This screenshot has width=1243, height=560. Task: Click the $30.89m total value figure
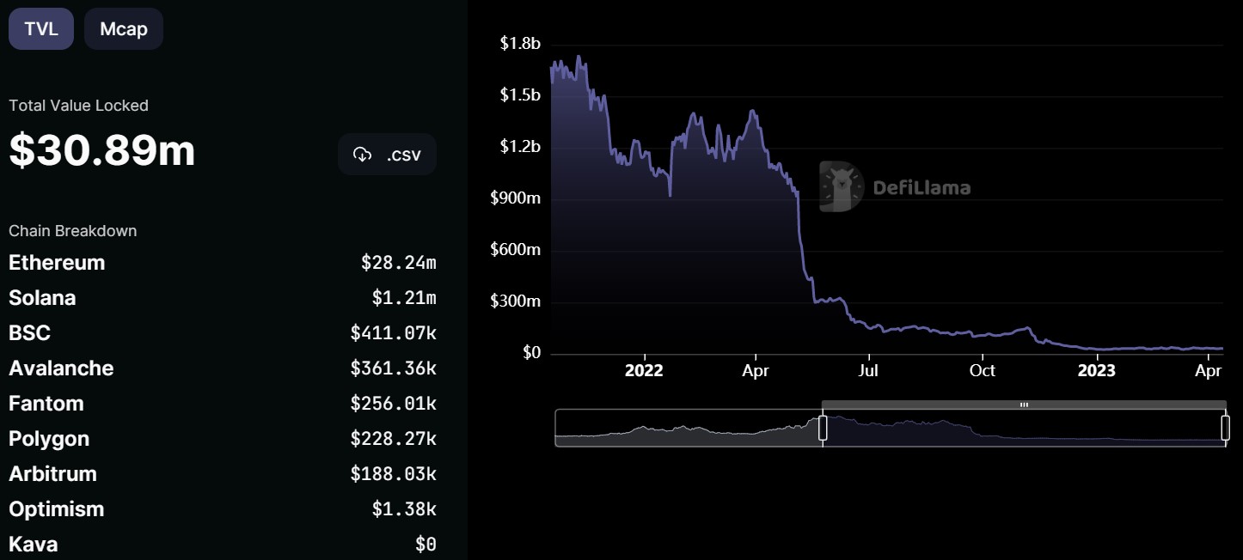coord(102,151)
